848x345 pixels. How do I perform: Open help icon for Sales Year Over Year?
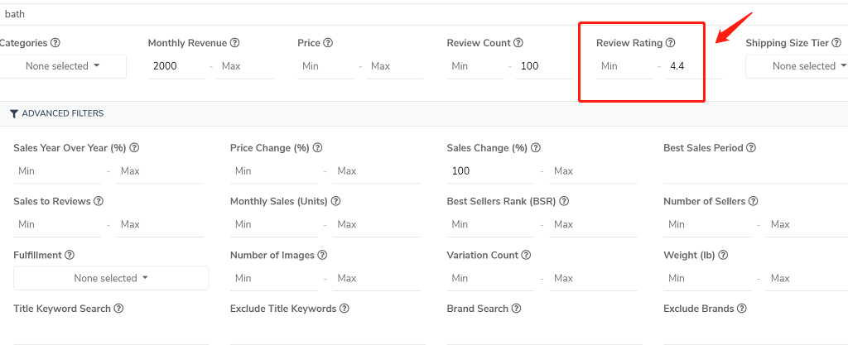(135, 147)
